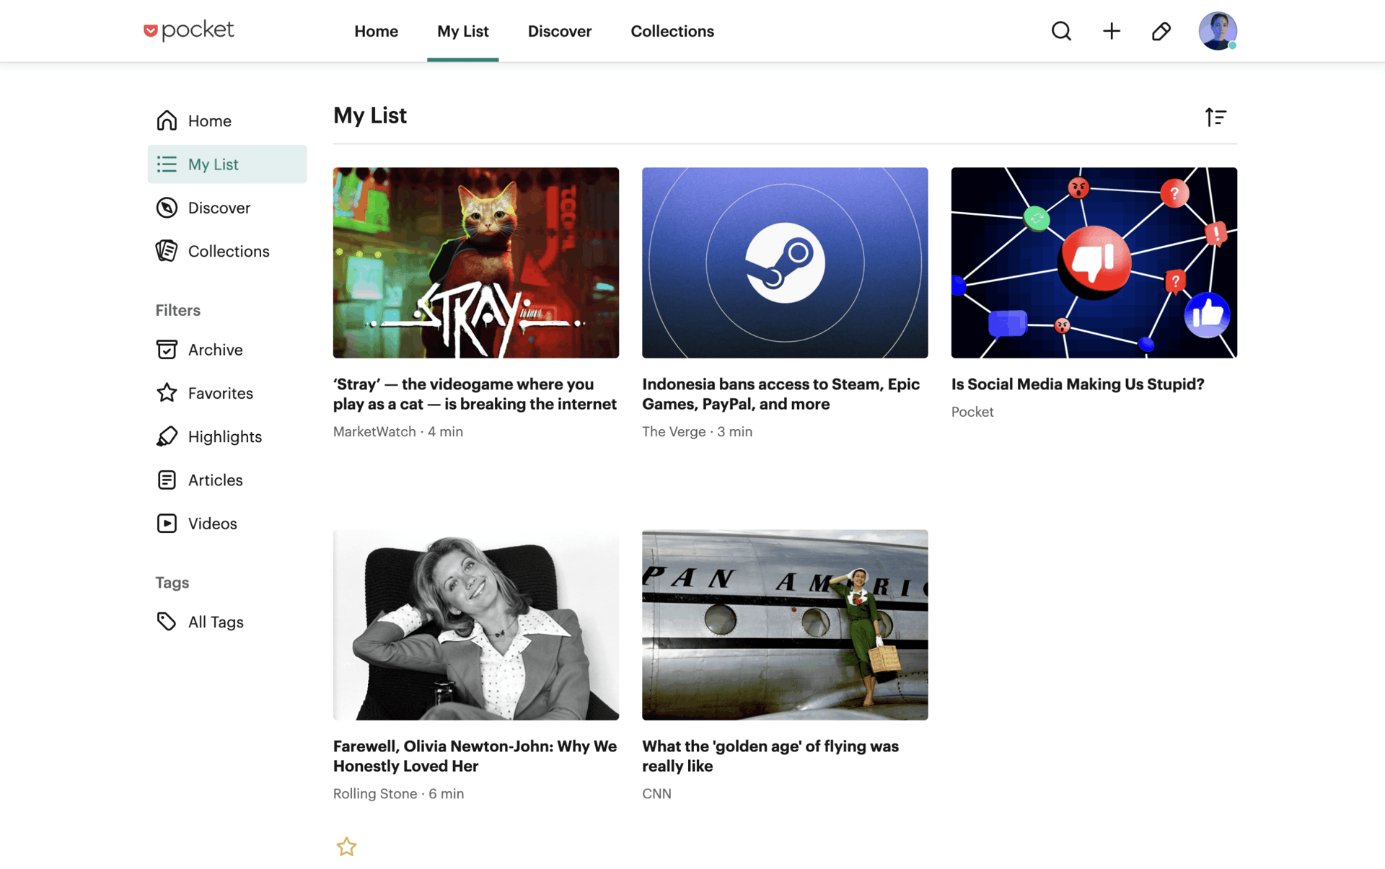Click the 'The Verge · 3 min' source text
1385x869 pixels.
697,431
